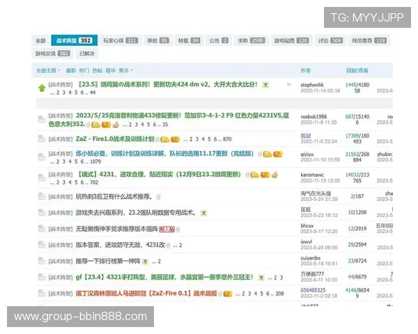This screenshot has height=334, width=418.
Task: Open author profile kansmawc
Action: pyautogui.click(x=312, y=175)
